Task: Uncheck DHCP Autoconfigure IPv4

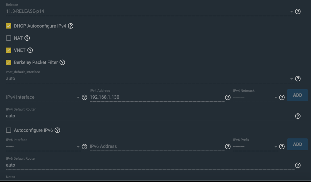Action: (x=9, y=26)
